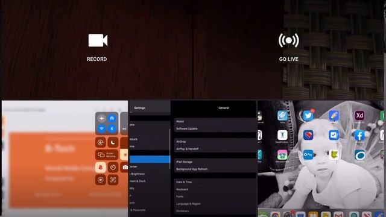Open the Facebook app icon

[359, 135]
